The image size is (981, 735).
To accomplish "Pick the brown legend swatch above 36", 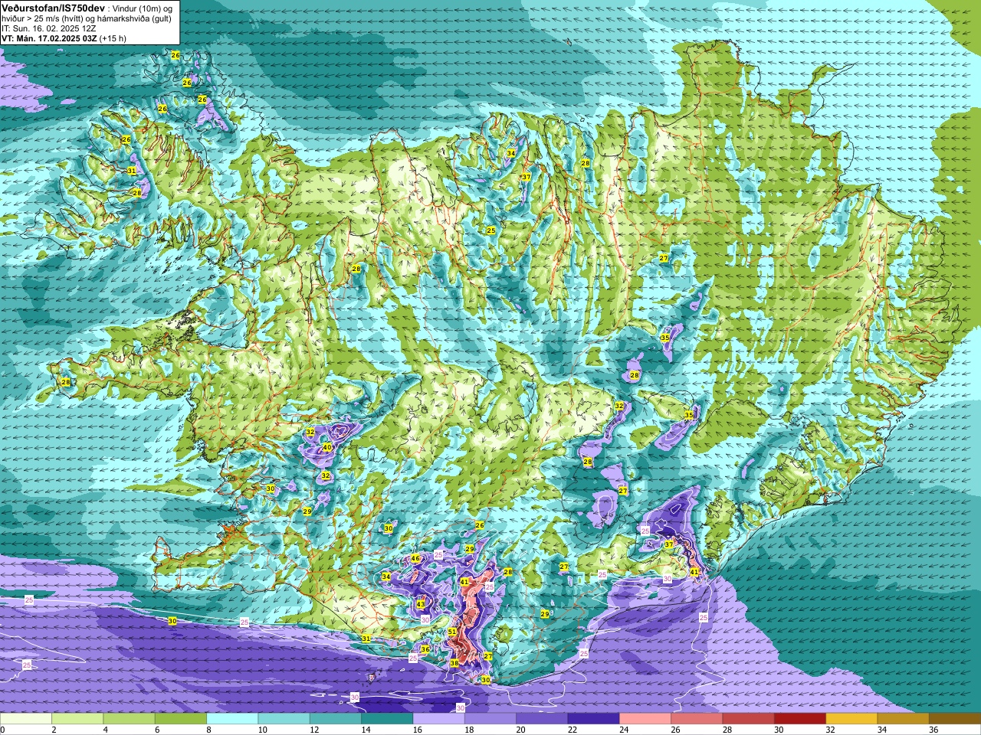I will coord(954,719).
